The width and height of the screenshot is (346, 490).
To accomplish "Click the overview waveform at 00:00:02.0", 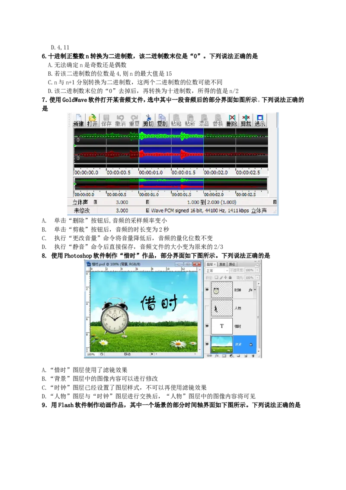I will [204, 183].
